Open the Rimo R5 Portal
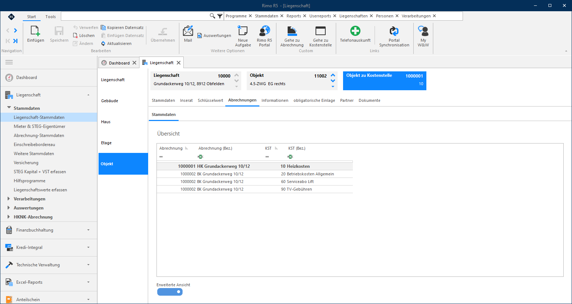 [x=264, y=31]
